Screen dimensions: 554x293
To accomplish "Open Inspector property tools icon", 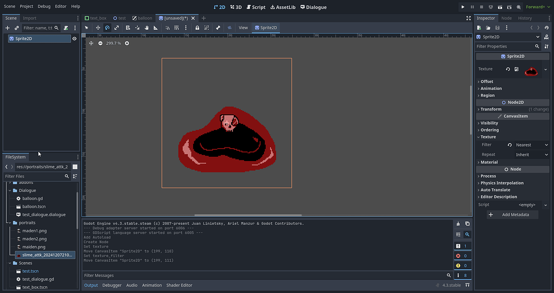I will click(x=546, y=46).
